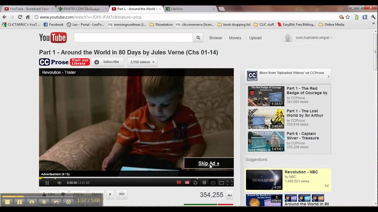The image size is (378, 212).
Task: Click the Tumblr extension icon
Action: pos(365,17)
